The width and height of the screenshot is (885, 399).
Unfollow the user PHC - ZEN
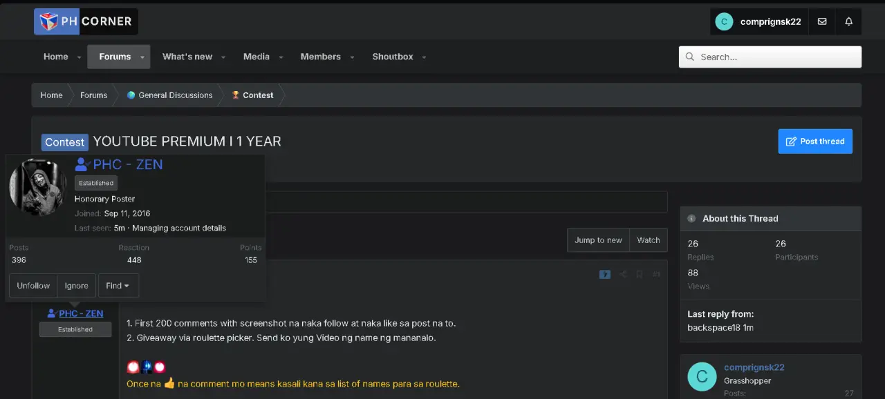click(33, 286)
